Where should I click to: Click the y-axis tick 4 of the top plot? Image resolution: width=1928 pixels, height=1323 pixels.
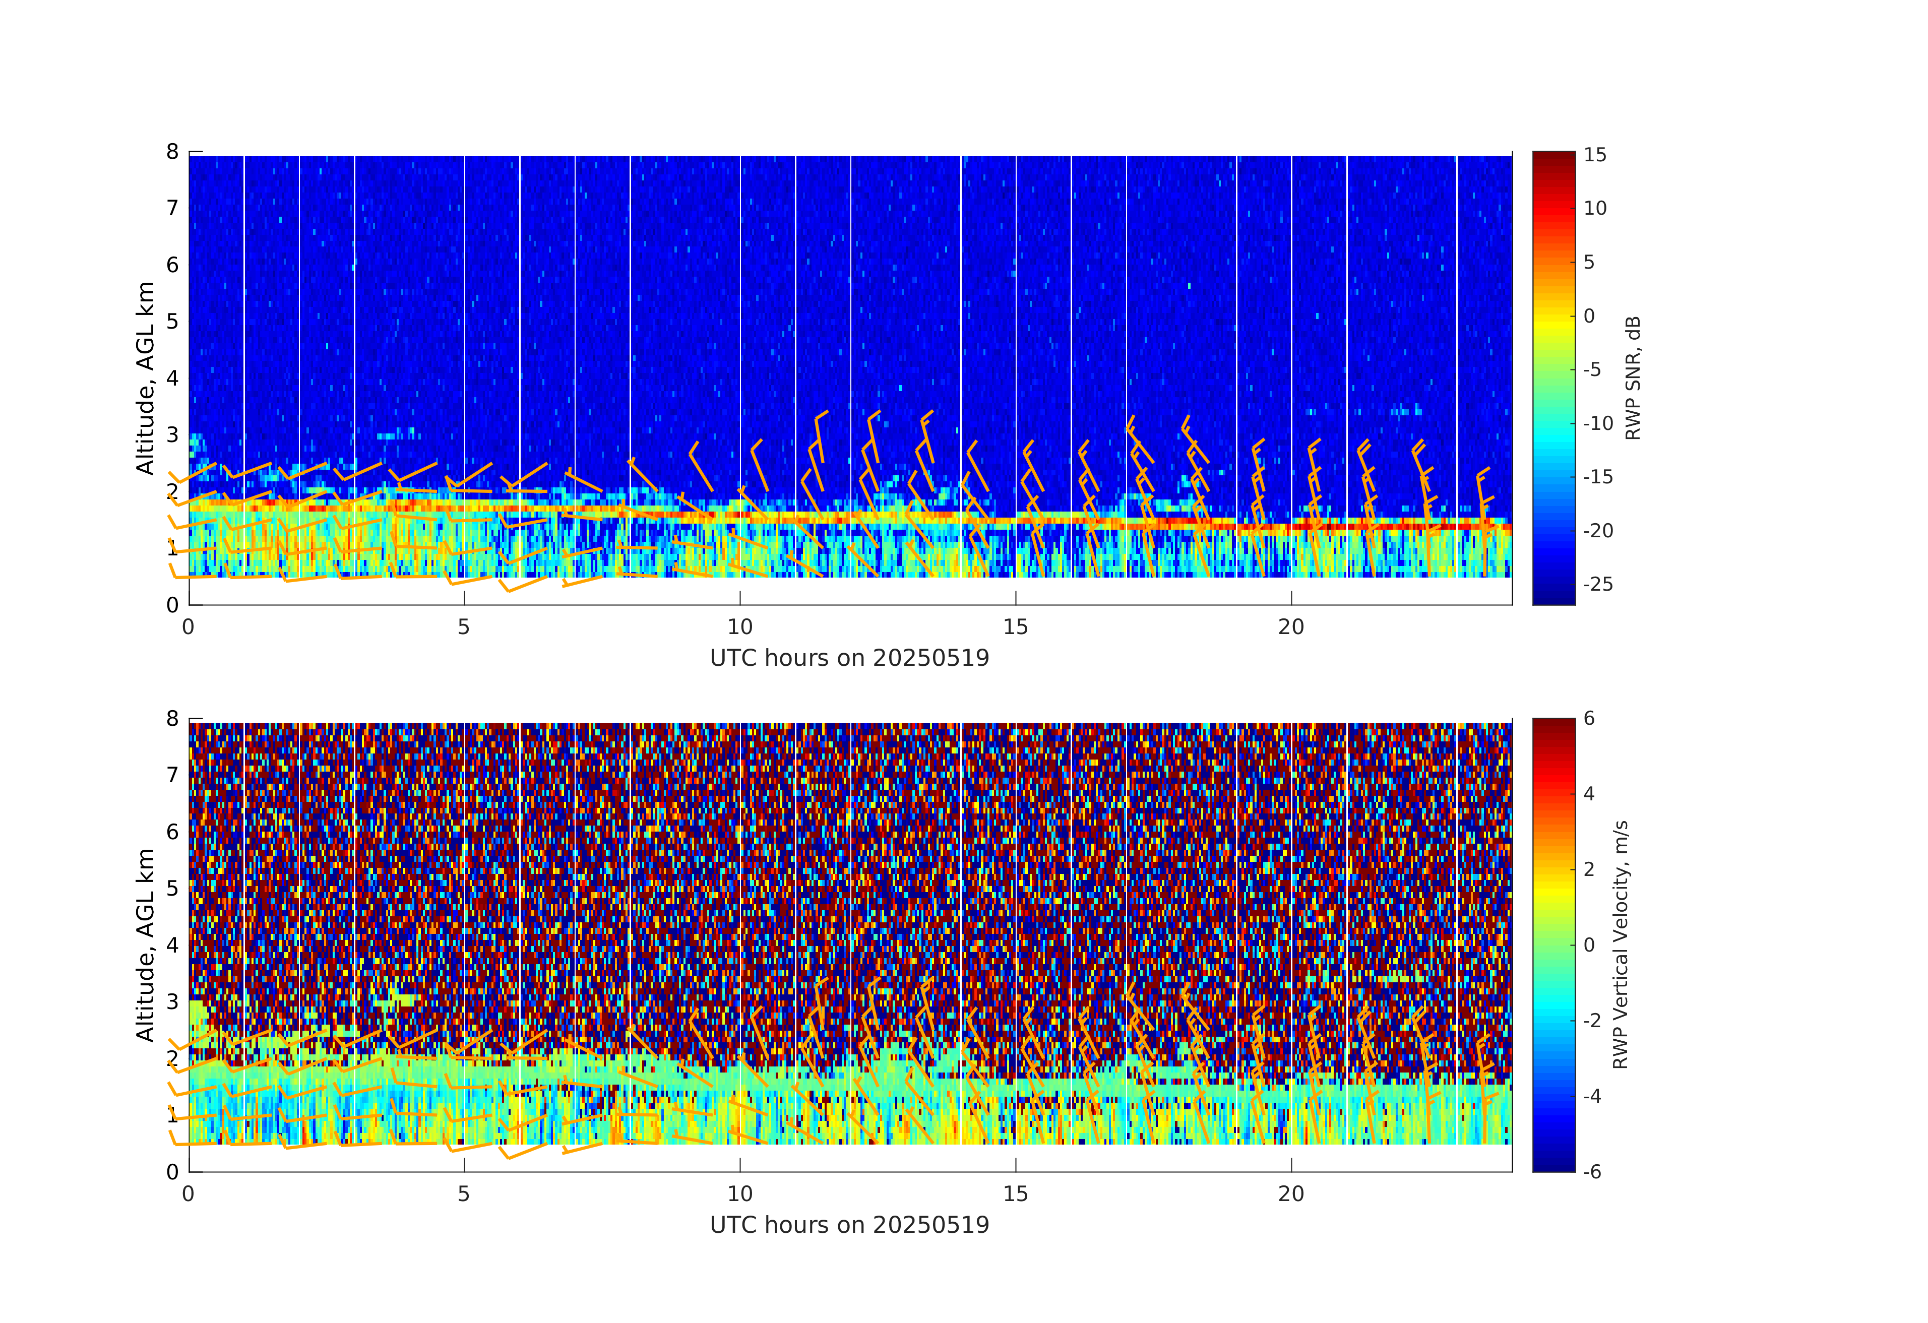172,378
